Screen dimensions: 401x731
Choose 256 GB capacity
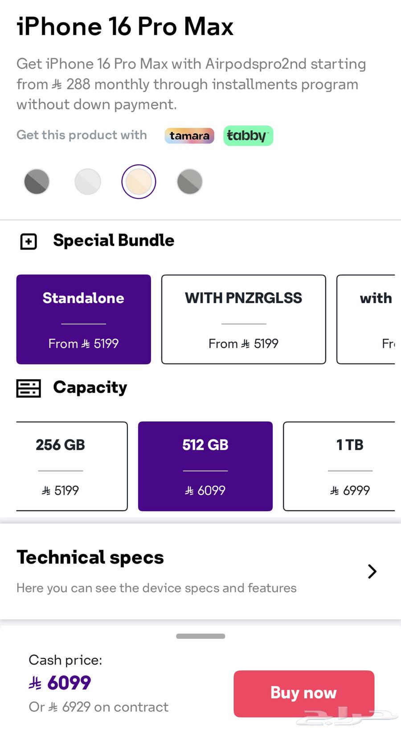(x=71, y=466)
